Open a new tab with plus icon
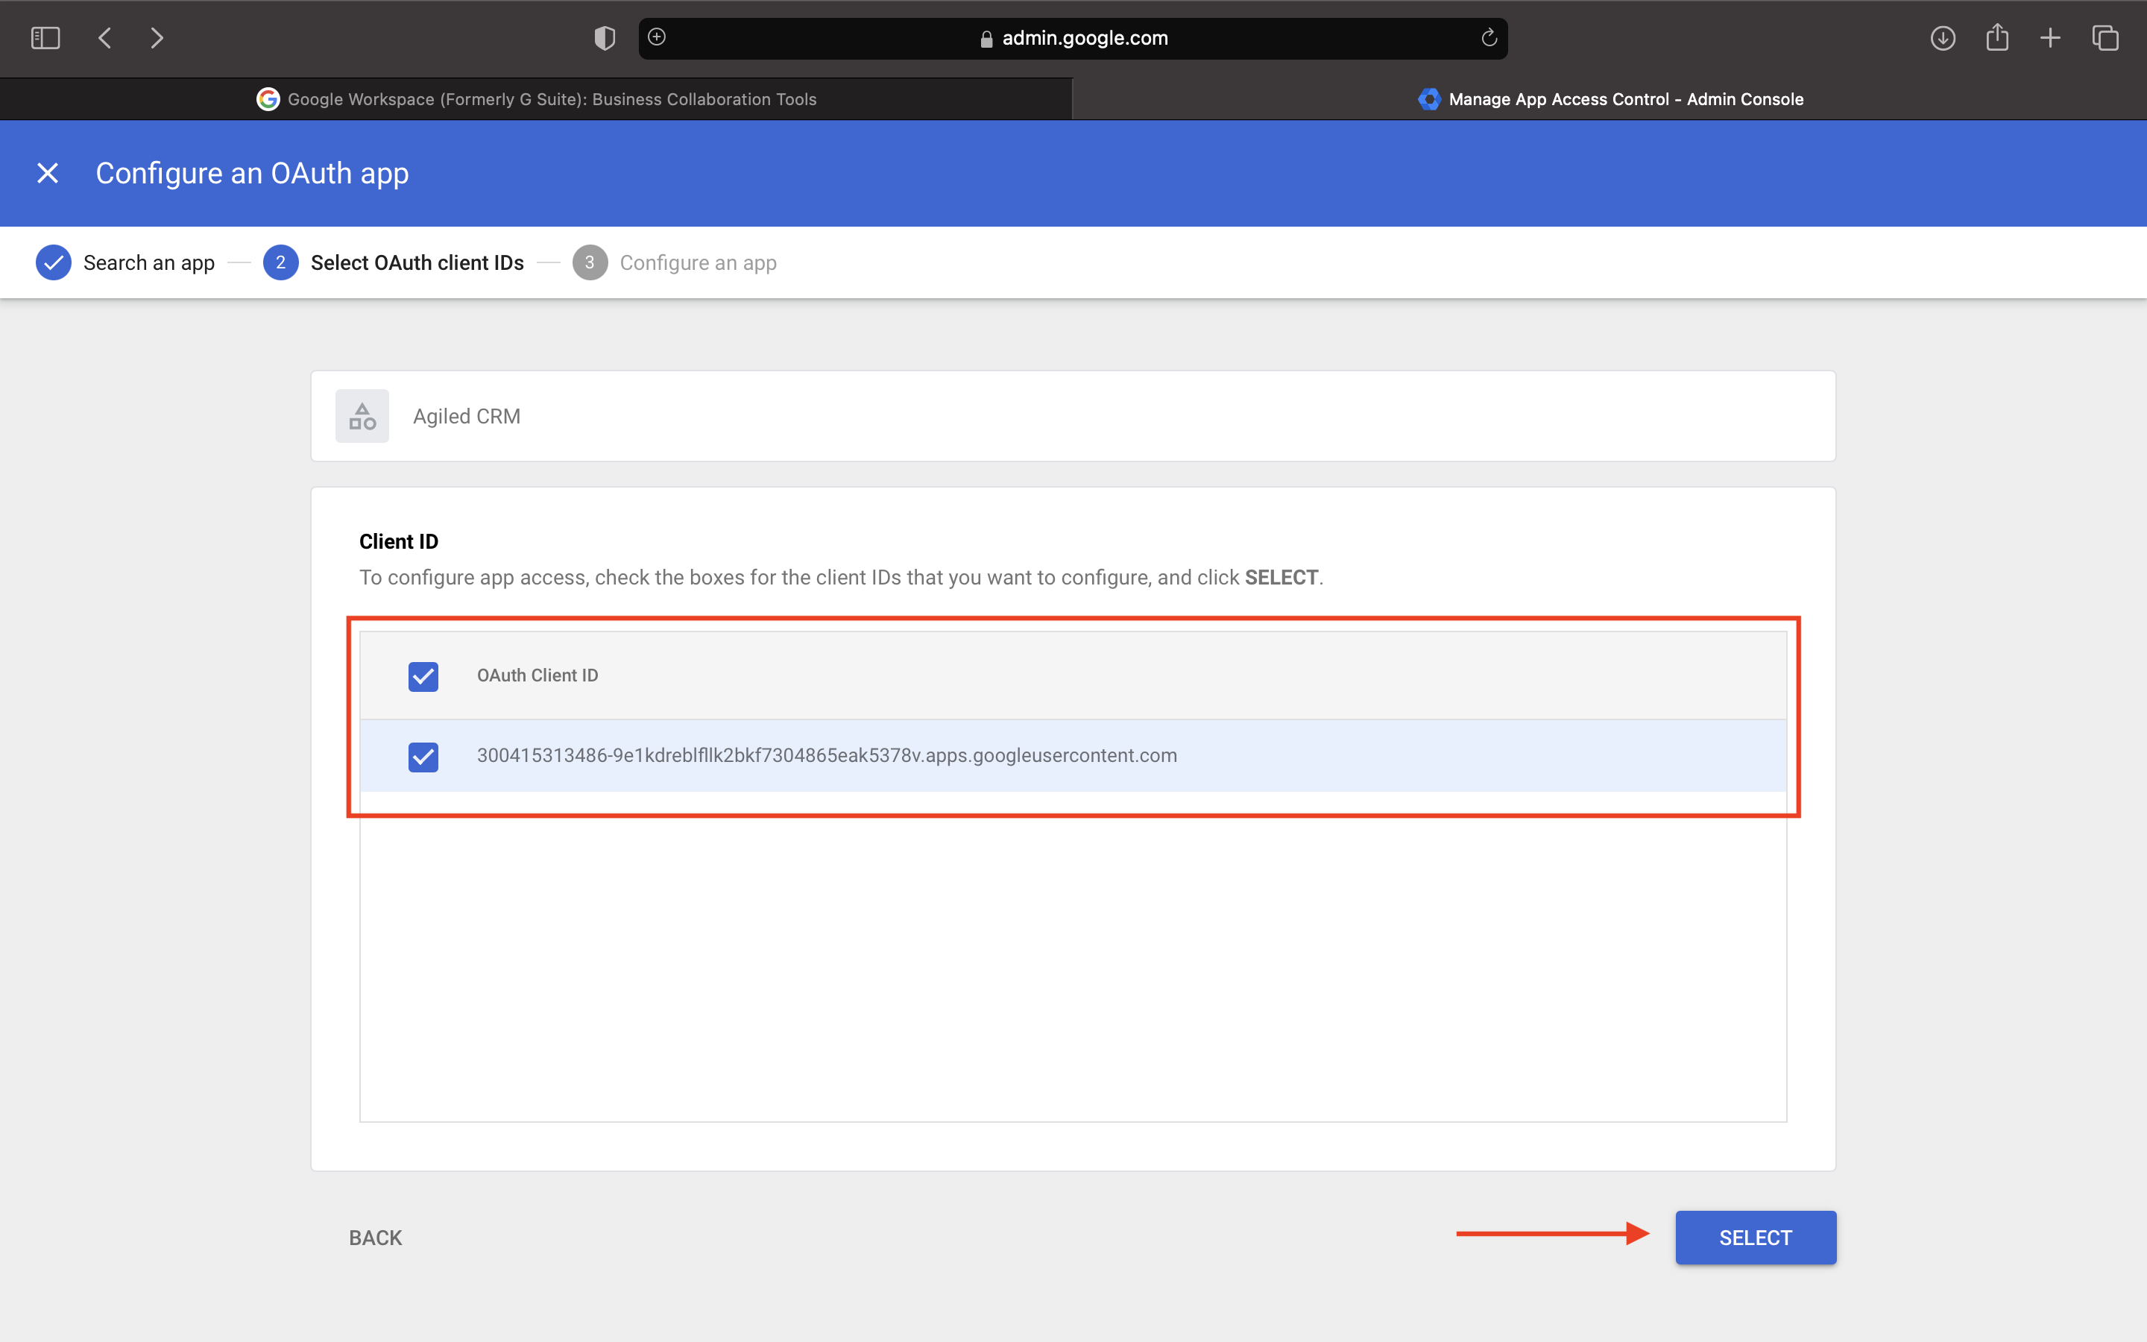Image resolution: width=2147 pixels, height=1342 pixels. (2050, 38)
